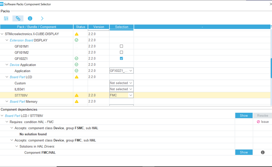Click the blue info icon in Packs toolbar

pyautogui.click(x=30, y=18)
